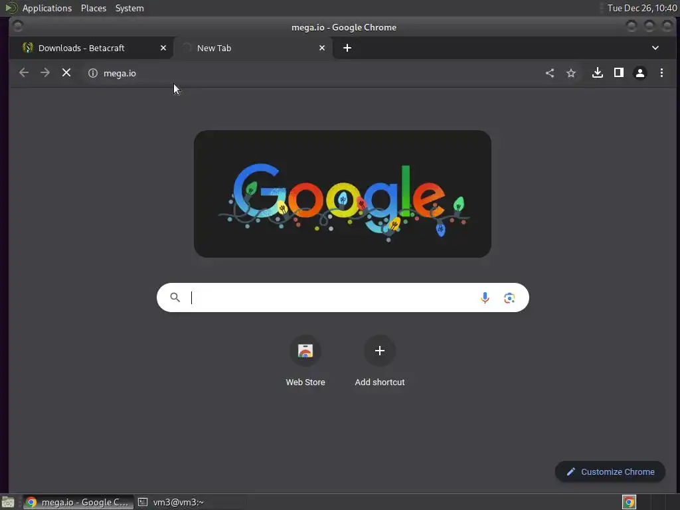The height and width of the screenshot is (510, 680).
Task: Close the Downloads - Betacraft tab
Action: [163, 48]
